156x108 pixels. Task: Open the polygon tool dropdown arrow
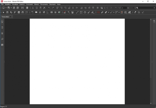click(x=119, y=12)
